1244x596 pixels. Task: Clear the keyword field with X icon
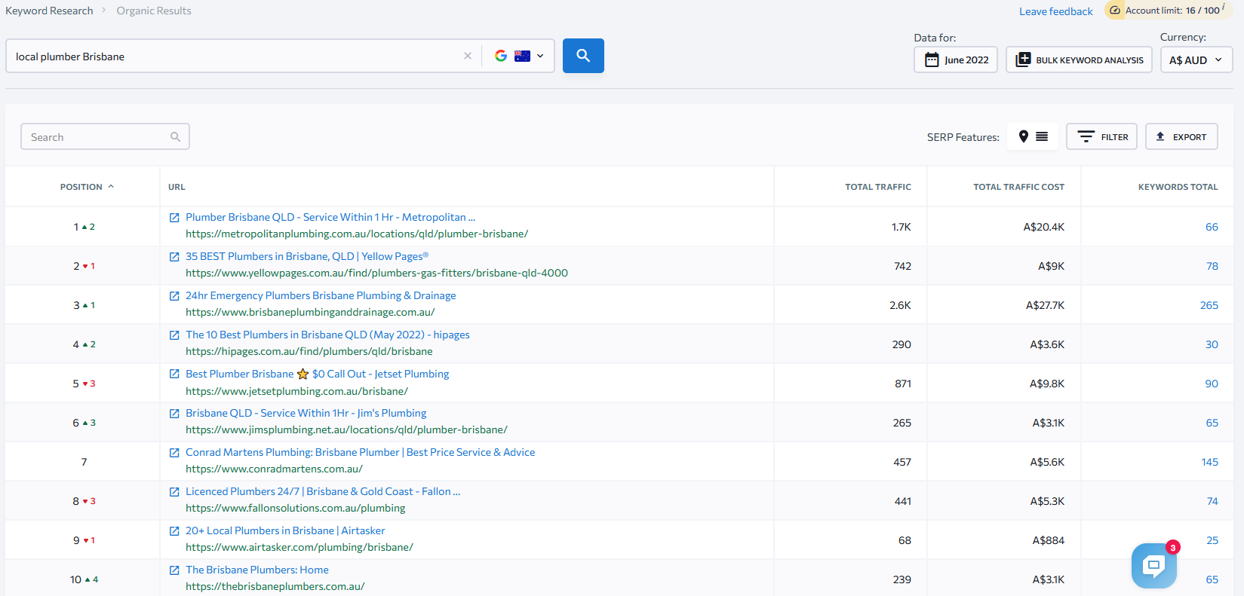[x=468, y=56]
